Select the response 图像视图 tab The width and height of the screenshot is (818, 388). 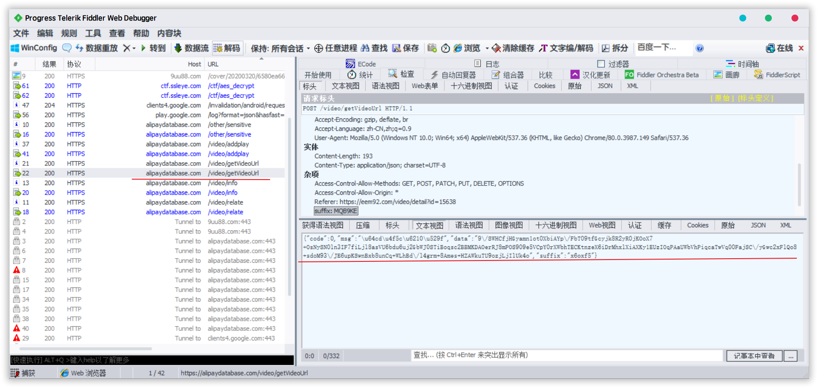pyautogui.click(x=509, y=225)
